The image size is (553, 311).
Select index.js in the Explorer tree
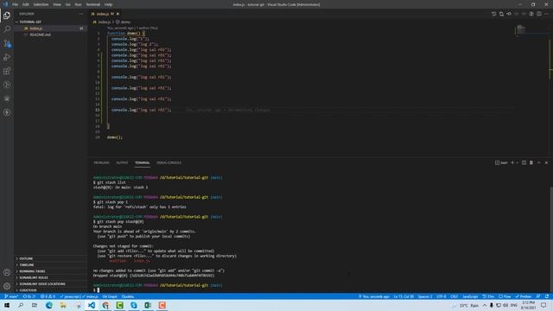(50, 29)
